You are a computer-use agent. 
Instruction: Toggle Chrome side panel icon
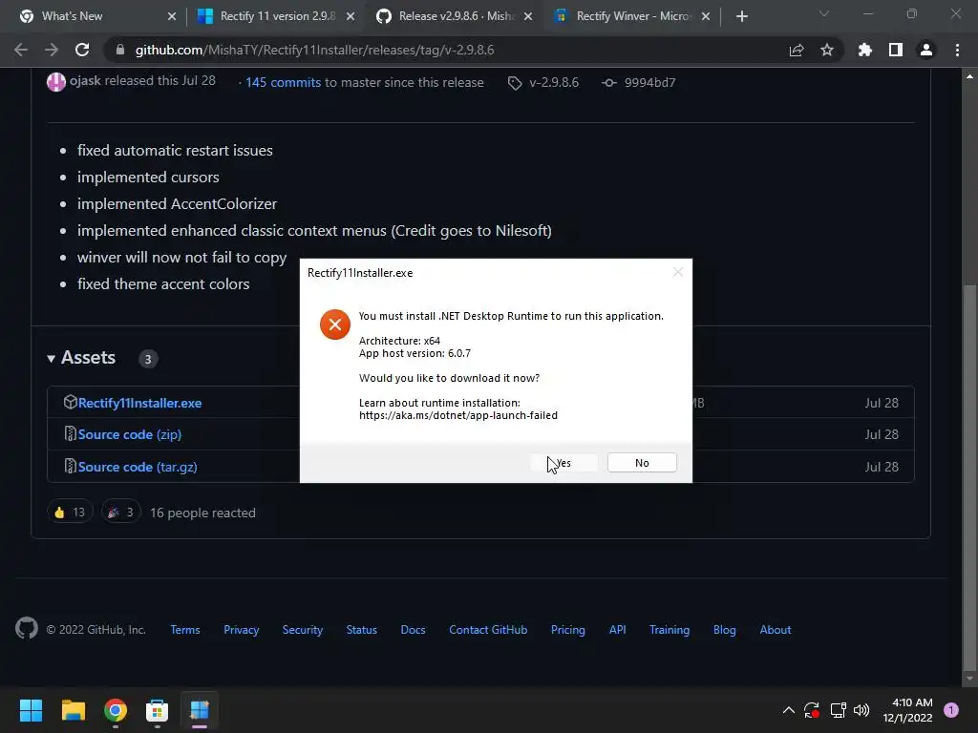(896, 50)
